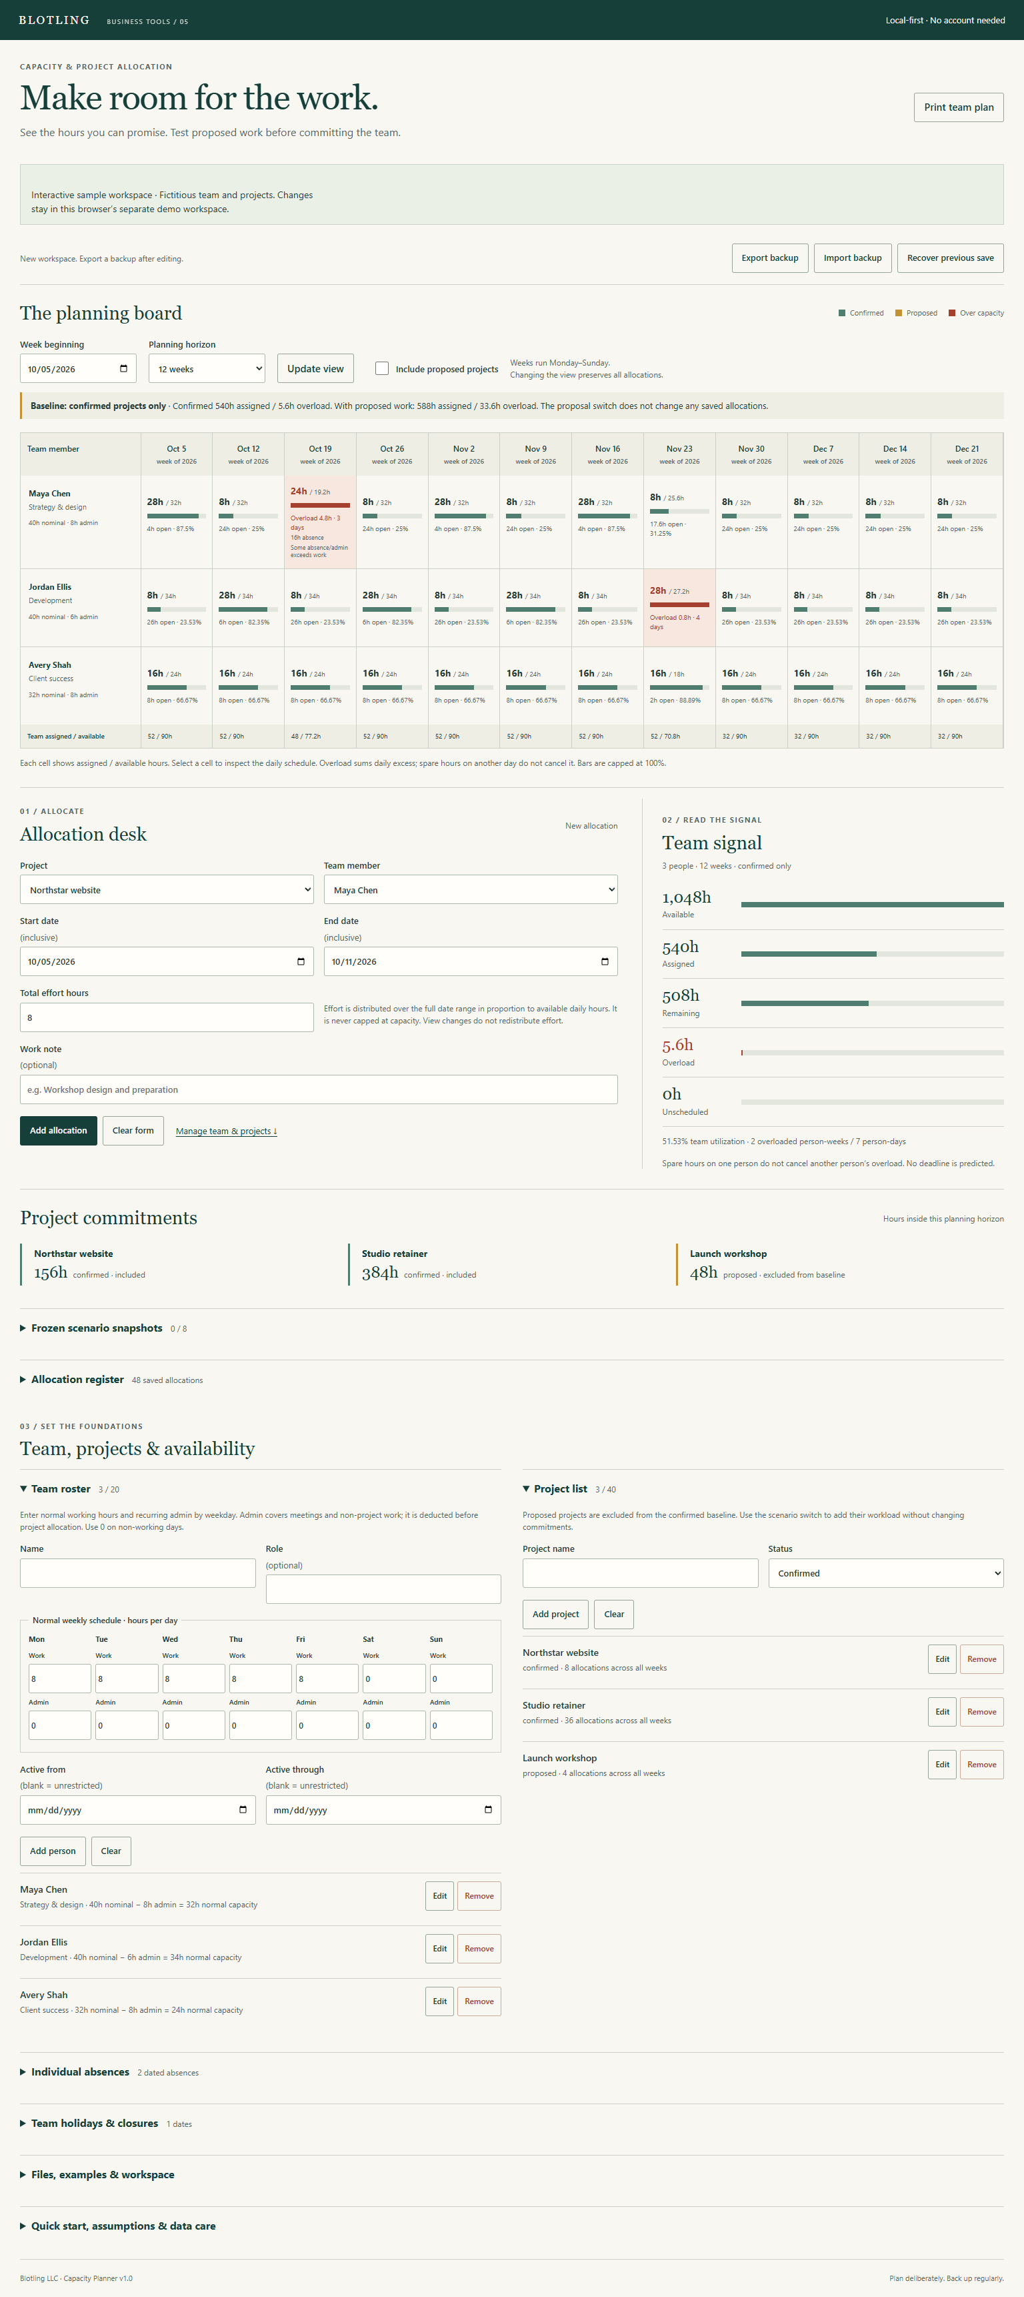Click the BLOTLING logo text
Viewport: 1024px width, 2297px height.
(x=55, y=19)
